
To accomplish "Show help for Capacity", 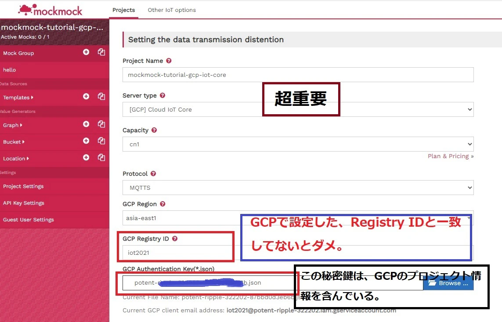I will coord(154,130).
